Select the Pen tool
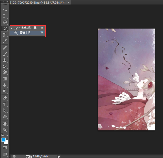Screen dimensions: 163x158 pos(5,98)
